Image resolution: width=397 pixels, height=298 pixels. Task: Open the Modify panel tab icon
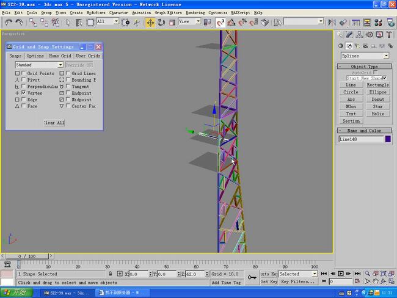(x=349, y=35)
